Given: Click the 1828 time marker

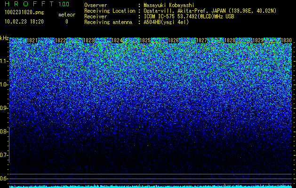Looking at the screenshot, I should 230,40.
